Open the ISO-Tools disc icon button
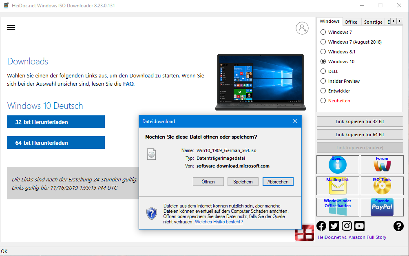 pyautogui.click(x=382, y=186)
